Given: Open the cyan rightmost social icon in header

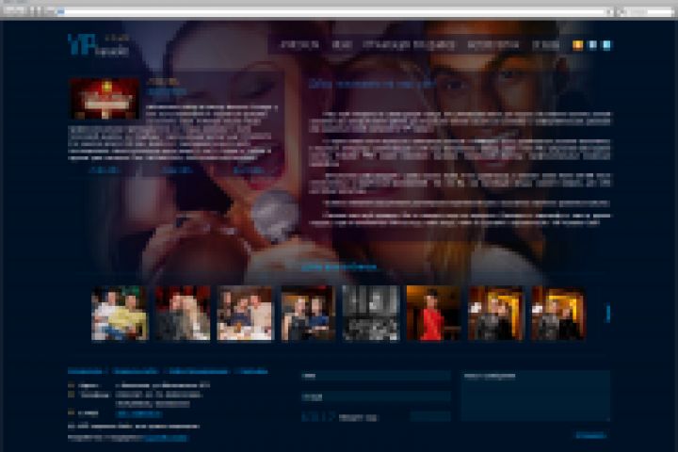Looking at the screenshot, I should (x=606, y=45).
